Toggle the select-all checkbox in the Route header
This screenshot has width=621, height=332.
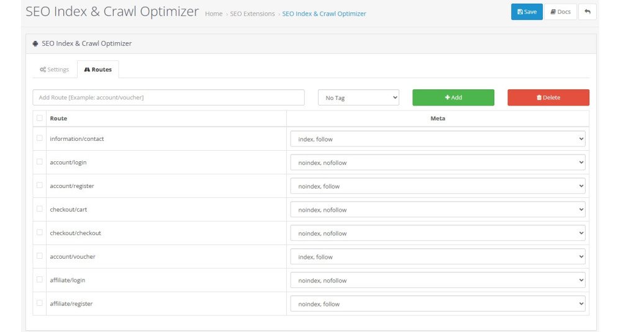[x=39, y=118]
